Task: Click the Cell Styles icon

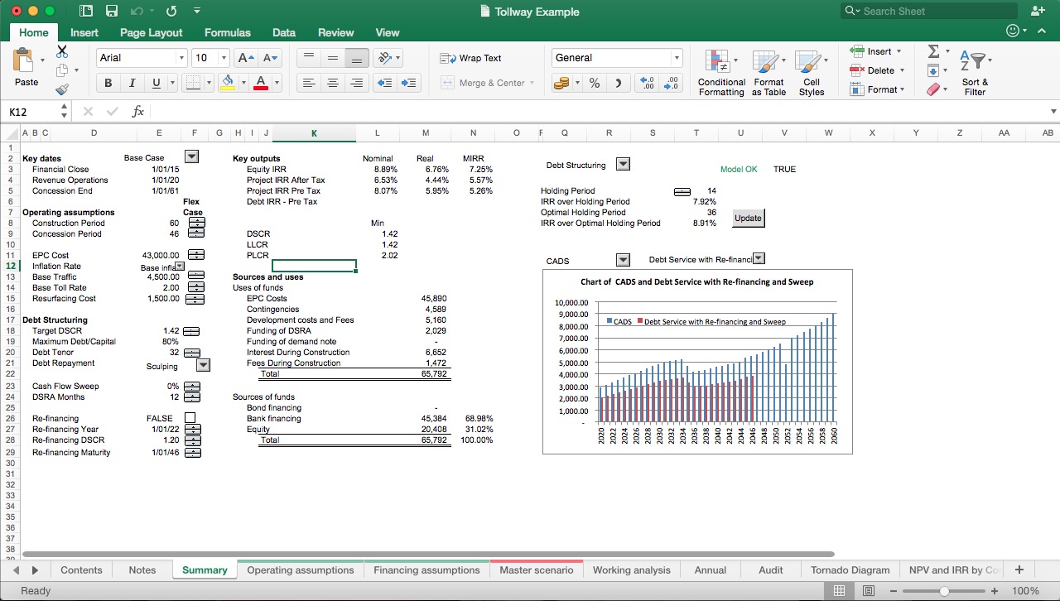Action: coord(812,73)
